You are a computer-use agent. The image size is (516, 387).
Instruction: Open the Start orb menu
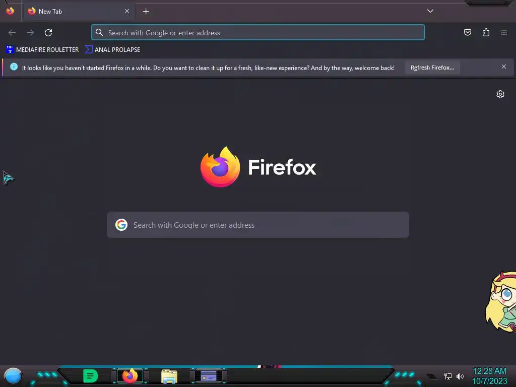pyautogui.click(x=13, y=376)
